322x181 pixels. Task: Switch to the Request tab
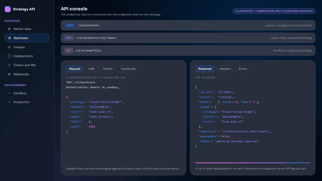[75, 69]
